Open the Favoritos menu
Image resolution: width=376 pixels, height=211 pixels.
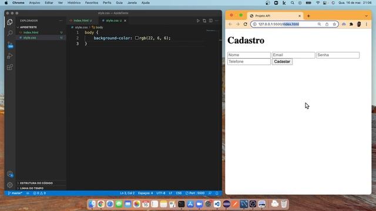pyautogui.click(x=92, y=2)
